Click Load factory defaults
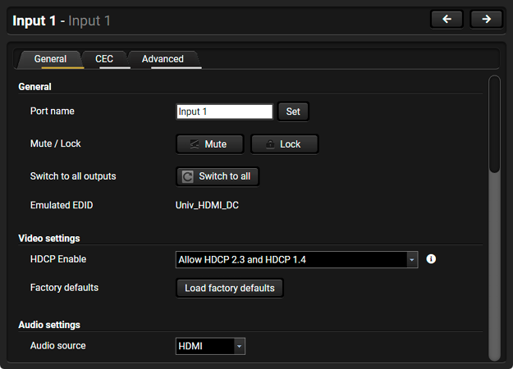The width and height of the screenshot is (513, 369). pos(230,289)
